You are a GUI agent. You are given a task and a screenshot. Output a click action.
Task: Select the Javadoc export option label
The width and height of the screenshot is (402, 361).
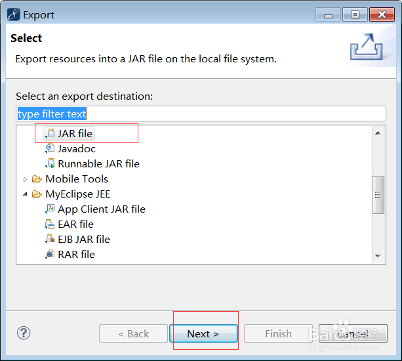pos(77,149)
